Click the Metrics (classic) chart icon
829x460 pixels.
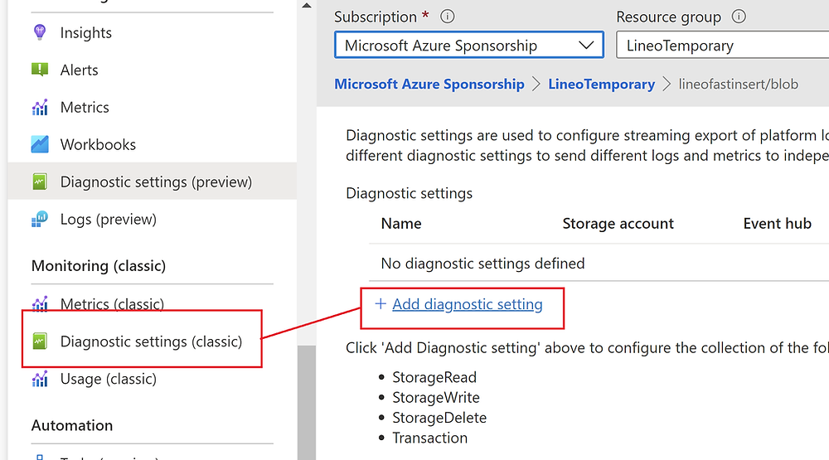pos(40,303)
